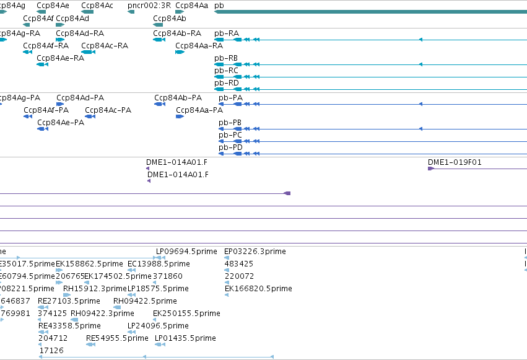Open transcript Ccp84Aa-RA
The height and width of the screenshot is (360, 527).
click(199, 46)
